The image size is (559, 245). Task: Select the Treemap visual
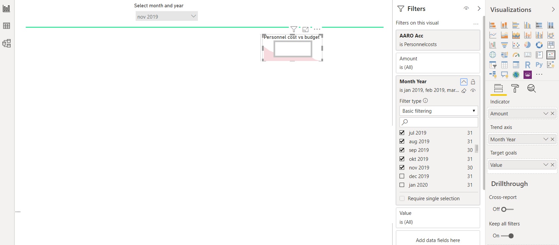tap(551, 45)
